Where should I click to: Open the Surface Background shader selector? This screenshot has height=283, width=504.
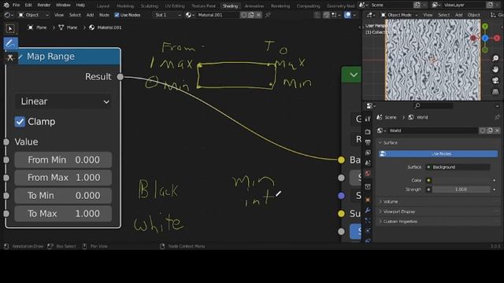(458, 167)
